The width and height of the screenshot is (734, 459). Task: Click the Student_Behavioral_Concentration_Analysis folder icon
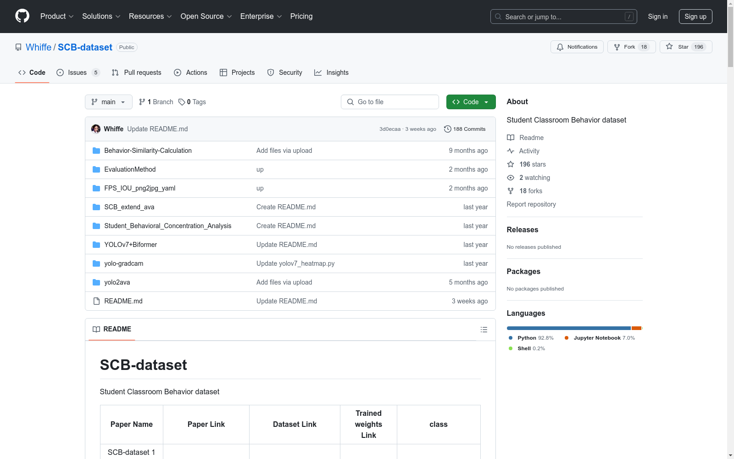pos(96,226)
